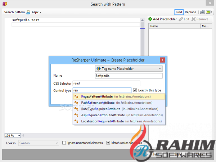Click the Remove placeholder button
This screenshot has height=162, width=216.
200,19
